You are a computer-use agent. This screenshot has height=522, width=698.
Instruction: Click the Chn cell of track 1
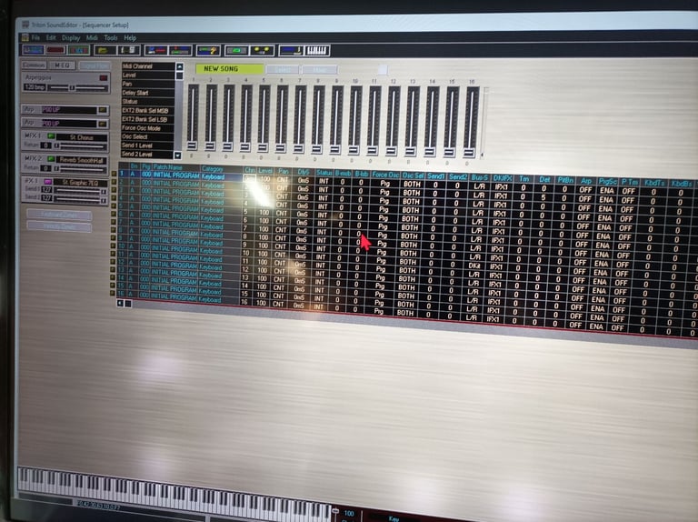(x=250, y=178)
